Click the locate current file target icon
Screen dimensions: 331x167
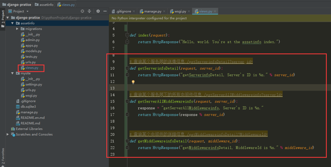click(x=82, y=11)
